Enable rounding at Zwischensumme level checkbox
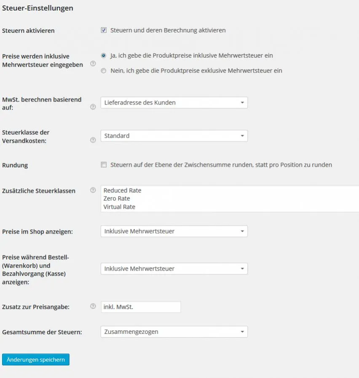Viewport: 359px width, 378px height. pyautogui.click(x=104, y=165)
